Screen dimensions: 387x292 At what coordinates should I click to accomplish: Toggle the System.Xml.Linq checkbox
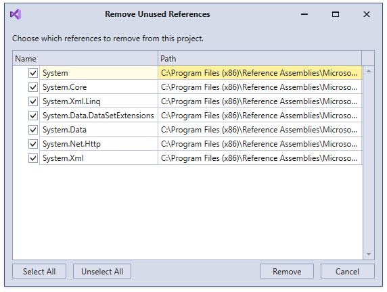coord(33,101)
